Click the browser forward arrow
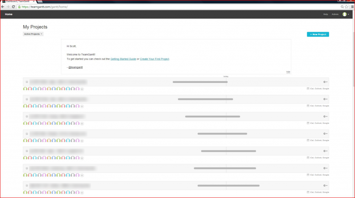 click(x=8, y=7)
